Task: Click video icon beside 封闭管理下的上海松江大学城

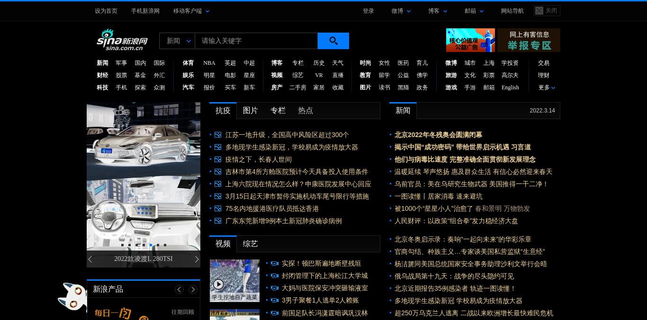Action: [274, 276]
